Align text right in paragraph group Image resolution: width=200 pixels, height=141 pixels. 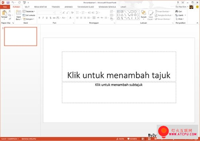tap(85, 18)
